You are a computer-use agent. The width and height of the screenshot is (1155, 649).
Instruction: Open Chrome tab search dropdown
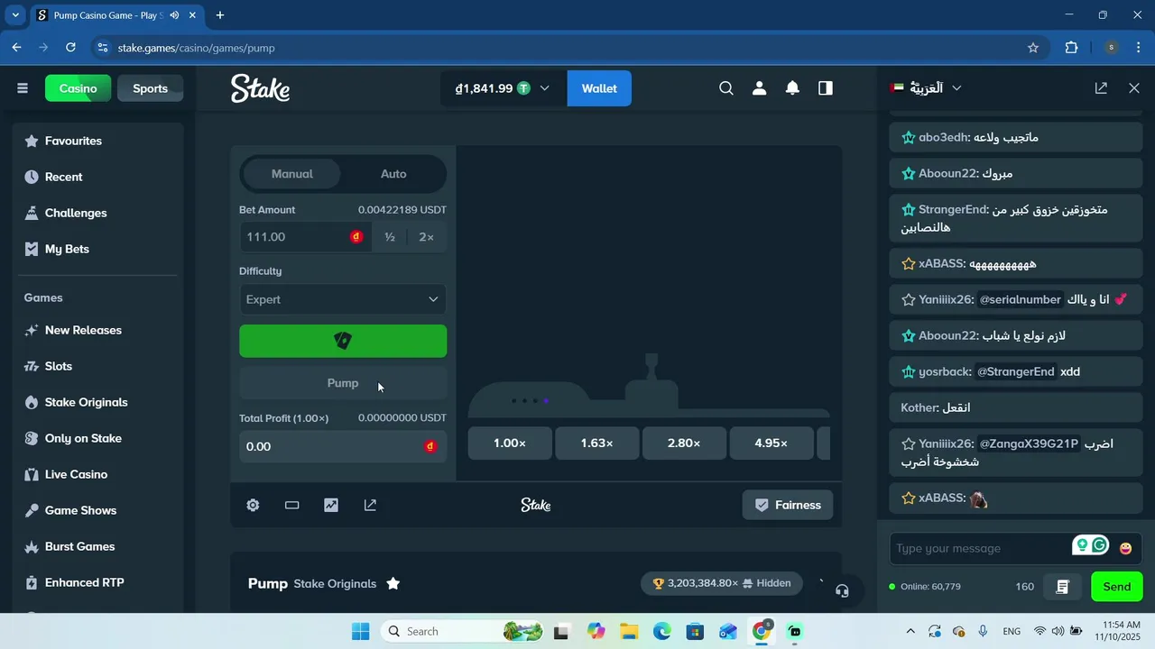(15, 15)
